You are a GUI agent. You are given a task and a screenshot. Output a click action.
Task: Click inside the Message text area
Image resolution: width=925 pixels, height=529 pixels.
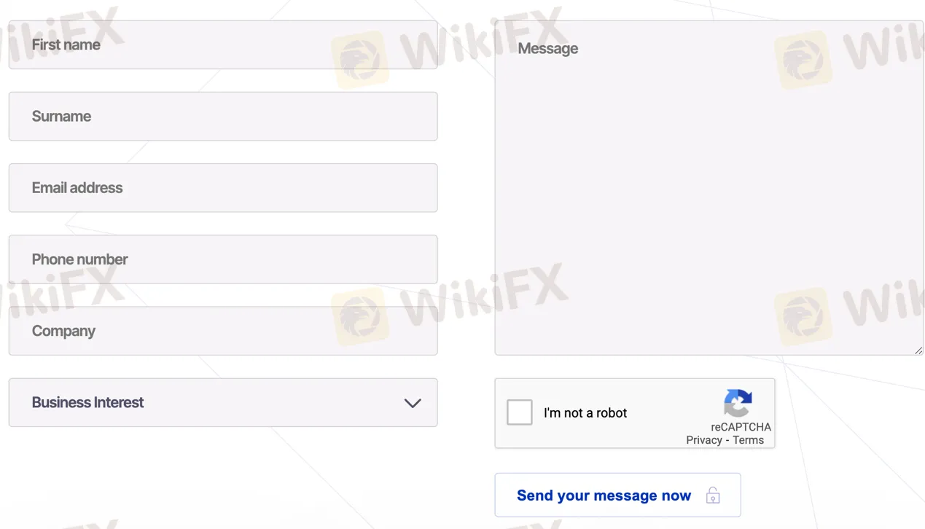pyautogui.click(x=709, y=188)
